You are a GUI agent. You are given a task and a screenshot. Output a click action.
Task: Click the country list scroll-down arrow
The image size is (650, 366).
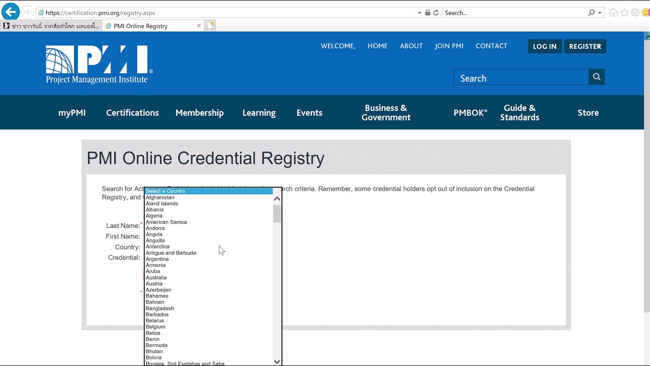click(x=277, y=361)
